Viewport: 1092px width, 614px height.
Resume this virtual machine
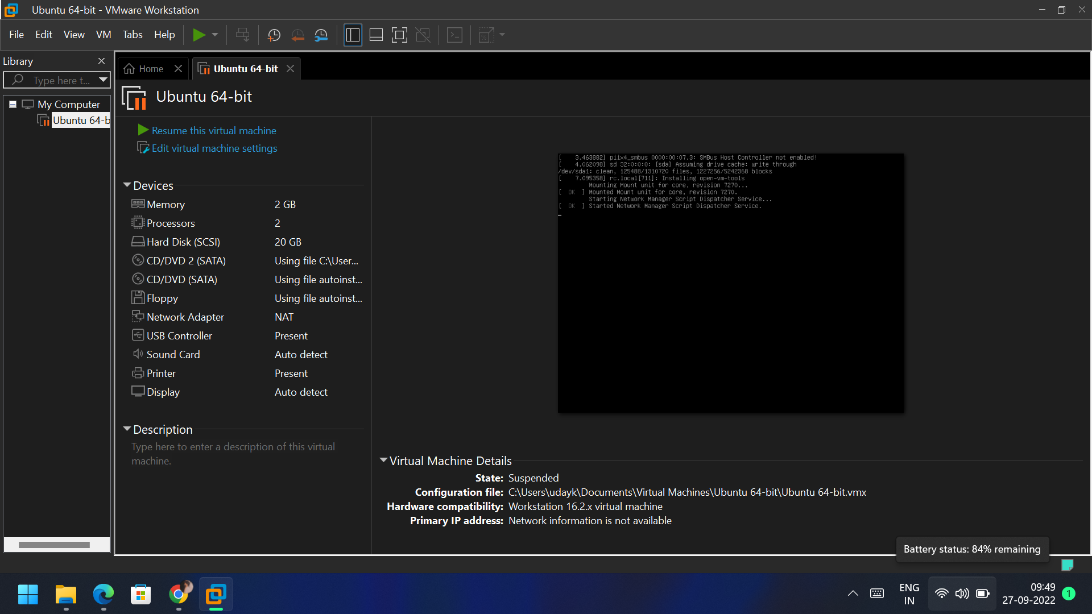point(213,130)
